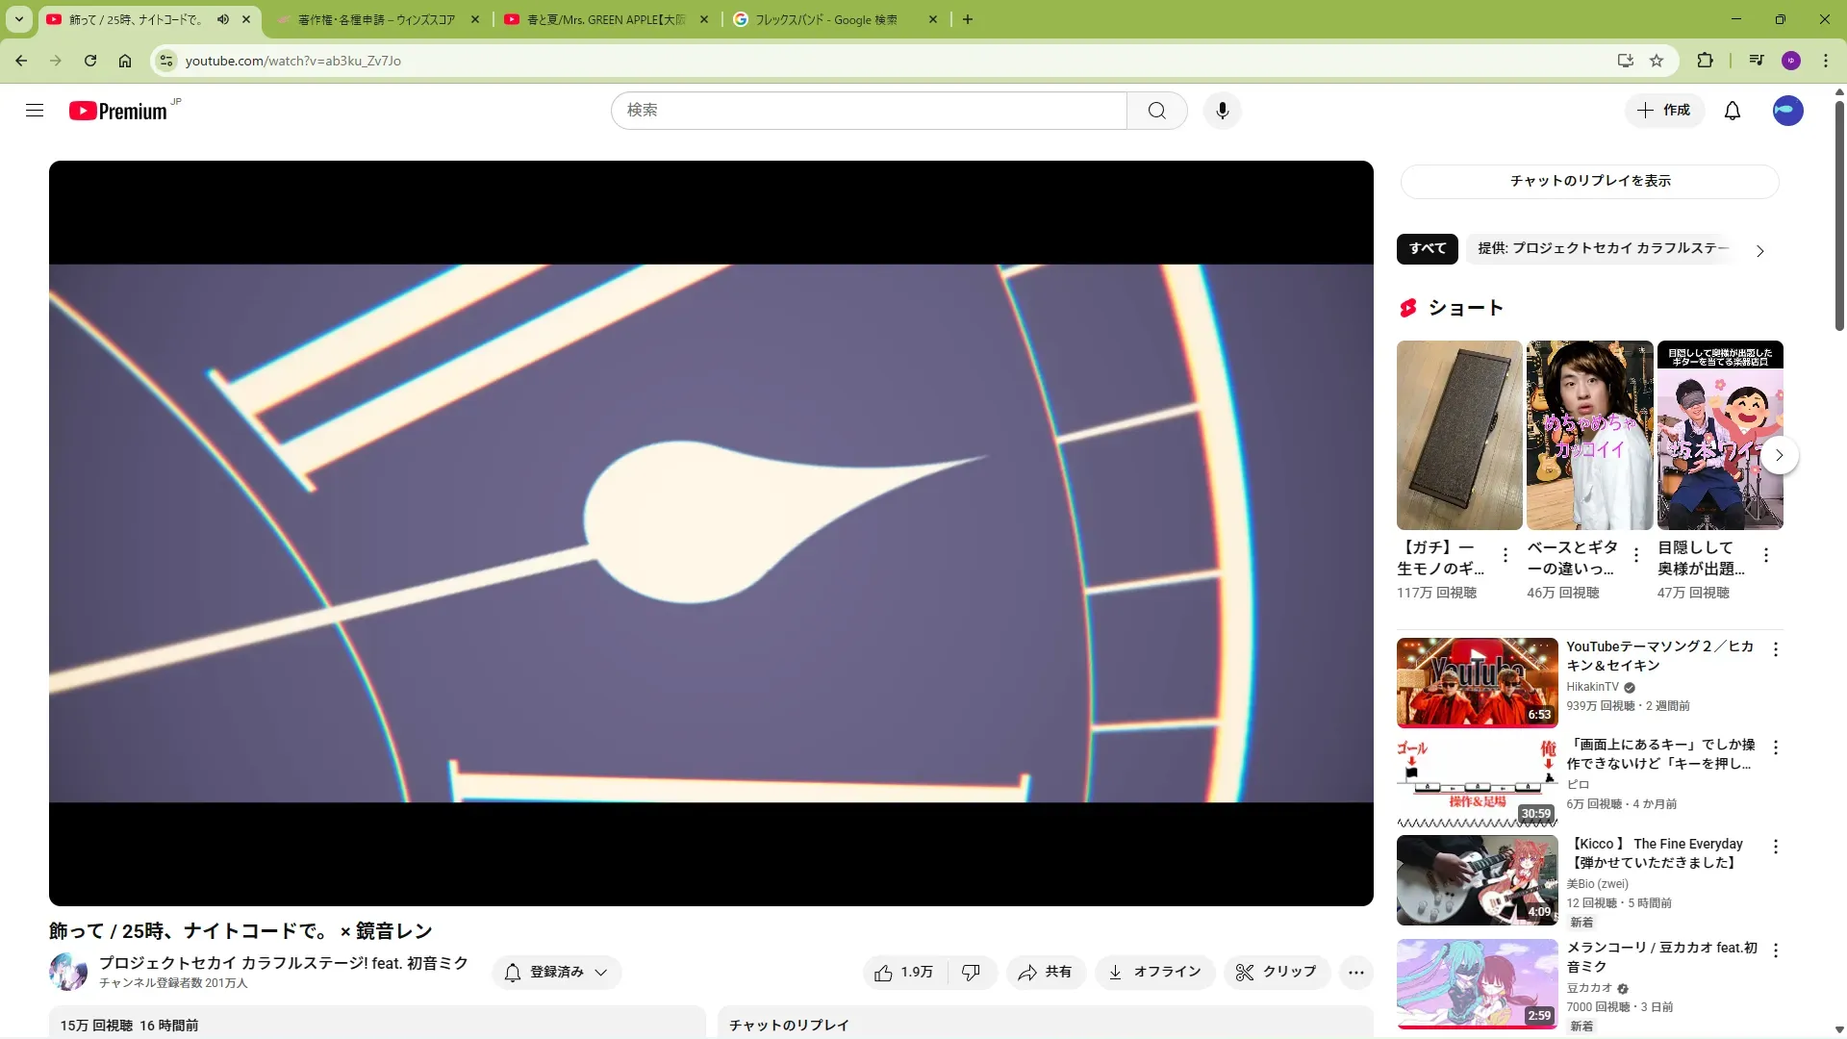Select the すべて filter chip
The height and width of the screenshot is (1039, 1847).
pos(1427,248)
